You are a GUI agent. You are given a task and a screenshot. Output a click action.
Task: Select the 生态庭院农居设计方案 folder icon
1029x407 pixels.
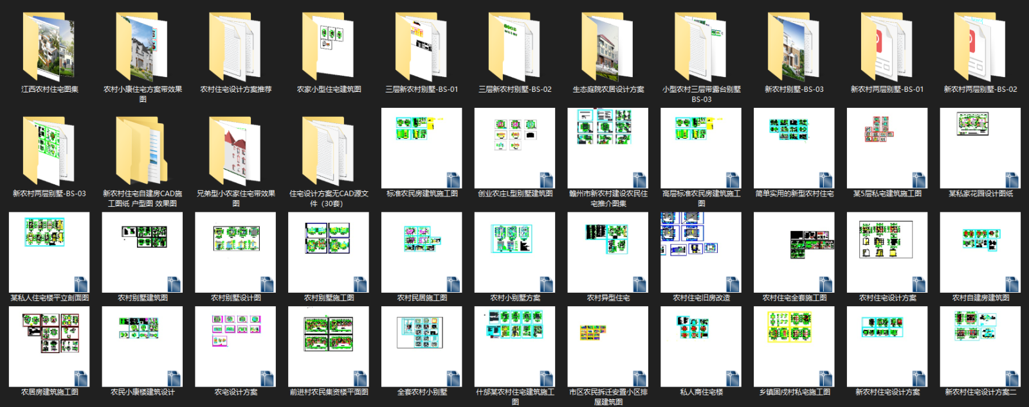(x=608, y=46)
